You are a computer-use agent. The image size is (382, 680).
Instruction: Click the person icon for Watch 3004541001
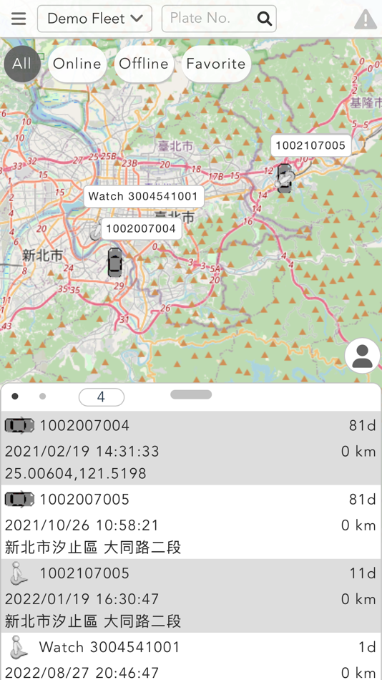tap(19, 646)
